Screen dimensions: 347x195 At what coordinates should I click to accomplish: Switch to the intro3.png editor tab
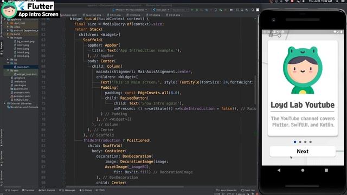(153, 15)
